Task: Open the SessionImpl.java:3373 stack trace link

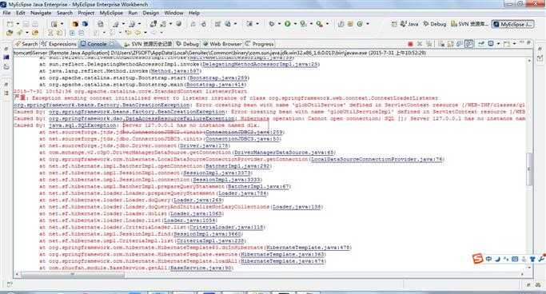Action: pos(217,173)
